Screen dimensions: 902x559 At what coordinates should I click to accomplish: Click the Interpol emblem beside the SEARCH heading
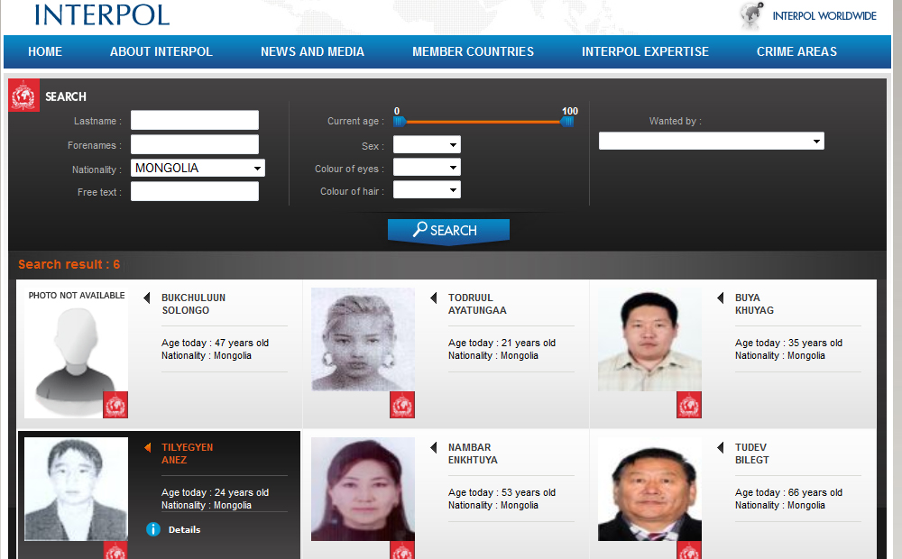24,96
